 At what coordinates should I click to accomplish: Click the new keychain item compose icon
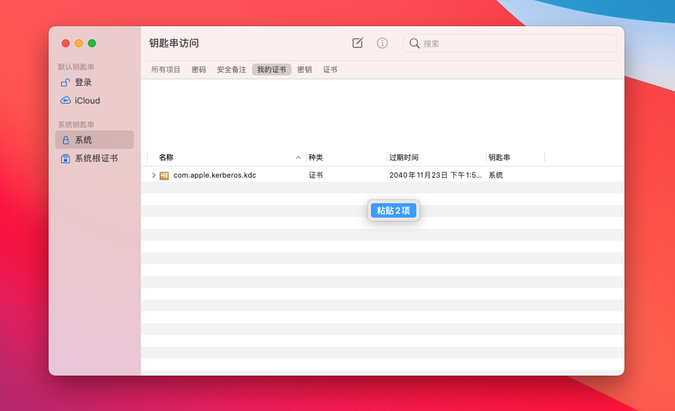click(357, 43)
